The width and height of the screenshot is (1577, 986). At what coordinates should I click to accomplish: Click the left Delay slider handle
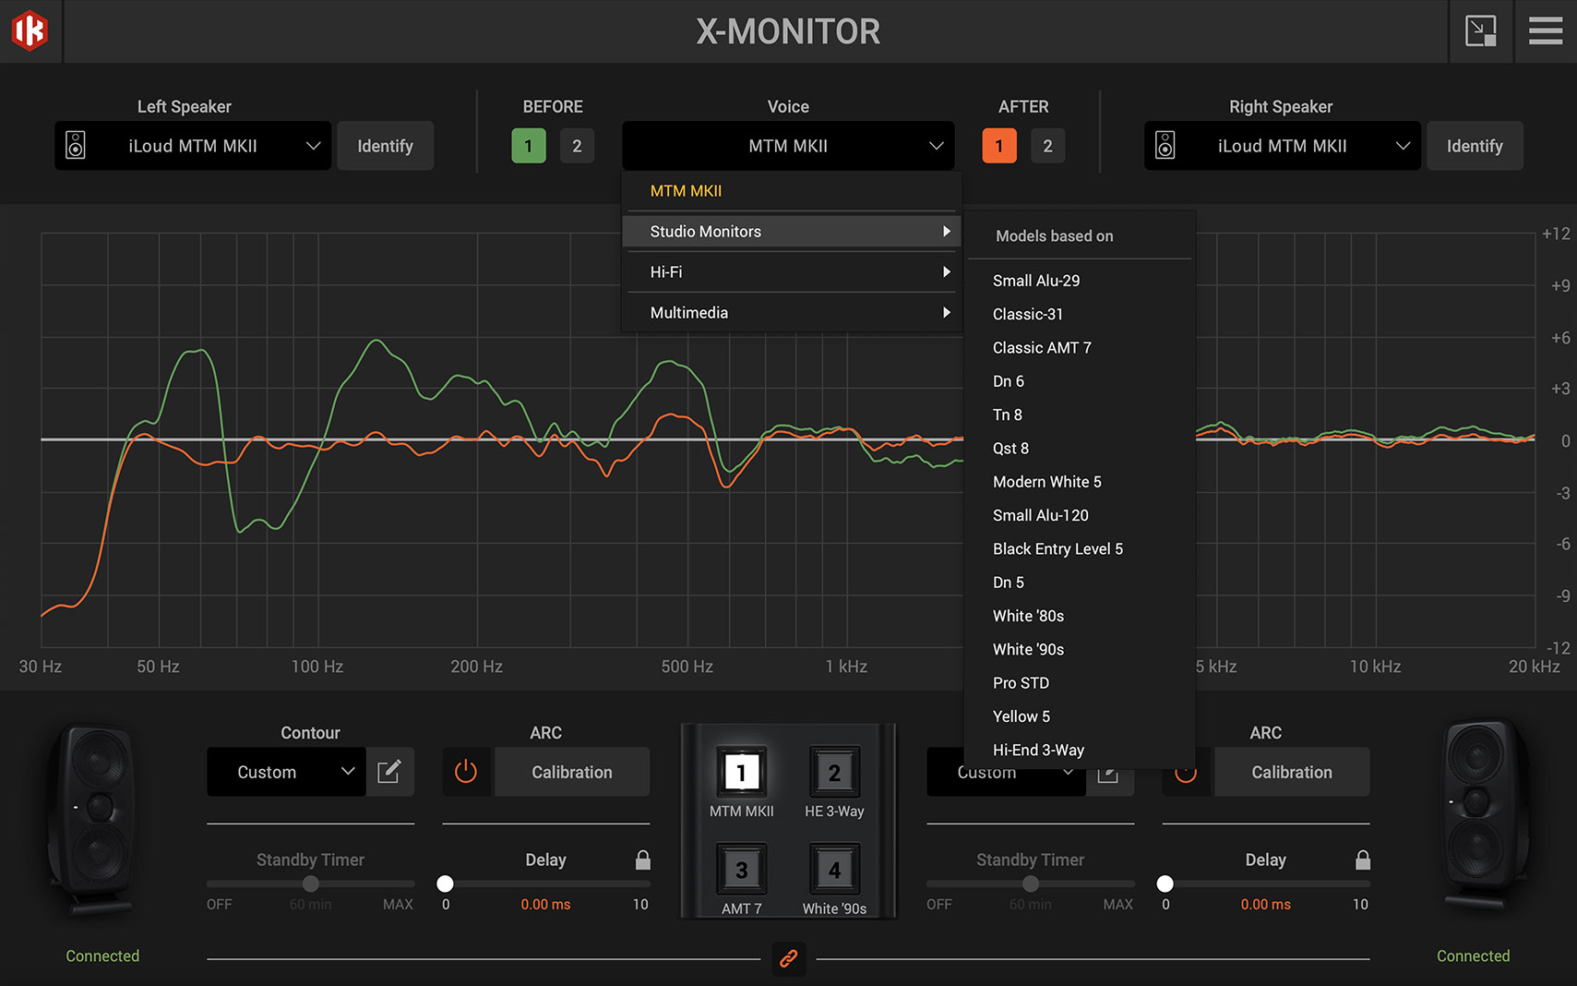[445, 884]
